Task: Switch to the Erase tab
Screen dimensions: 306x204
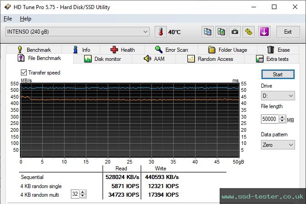Action: coord(278,50)
